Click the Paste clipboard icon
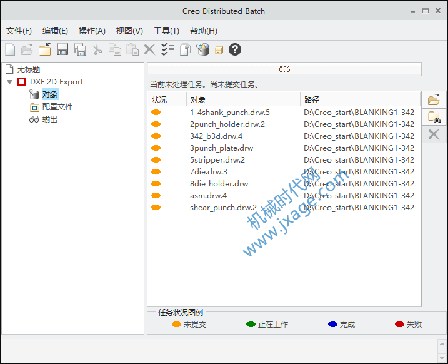 click(x=132, y=49)
